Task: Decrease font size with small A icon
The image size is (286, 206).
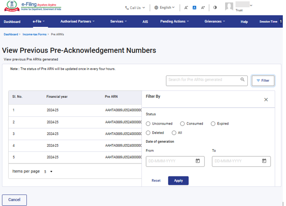Action: click(x=186, y=8)
